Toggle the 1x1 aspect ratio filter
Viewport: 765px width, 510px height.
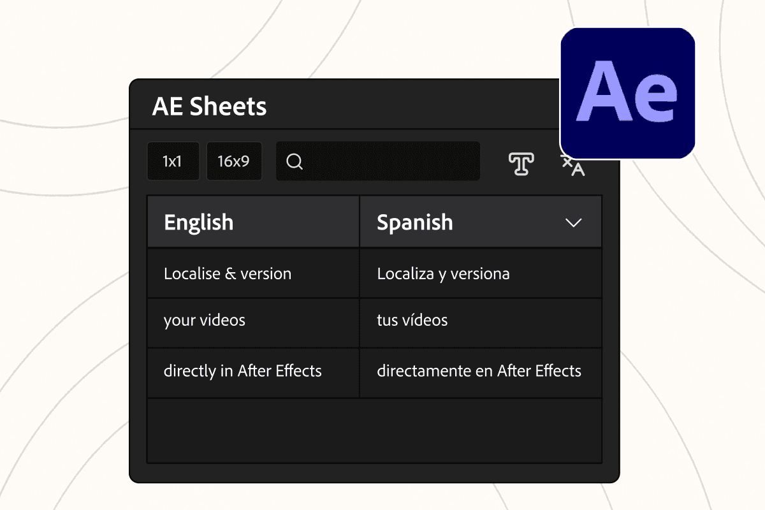pyautogui.click(x=173, y=161)
